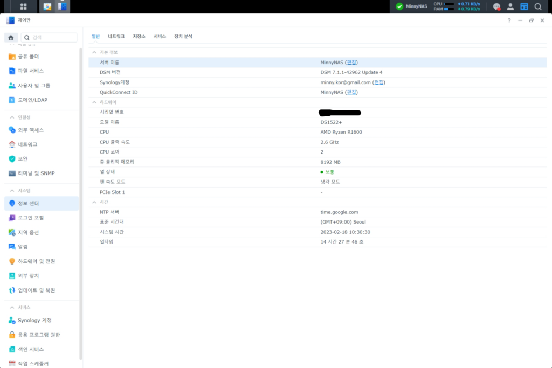Open the Terminal & SNMP (터미널 및 SNMP) icon

12,173
